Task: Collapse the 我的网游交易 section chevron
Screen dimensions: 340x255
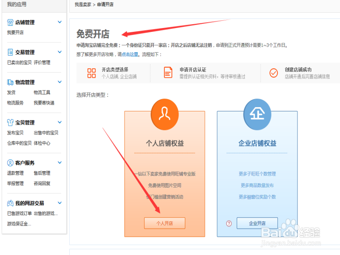Action: coord(59,203)
